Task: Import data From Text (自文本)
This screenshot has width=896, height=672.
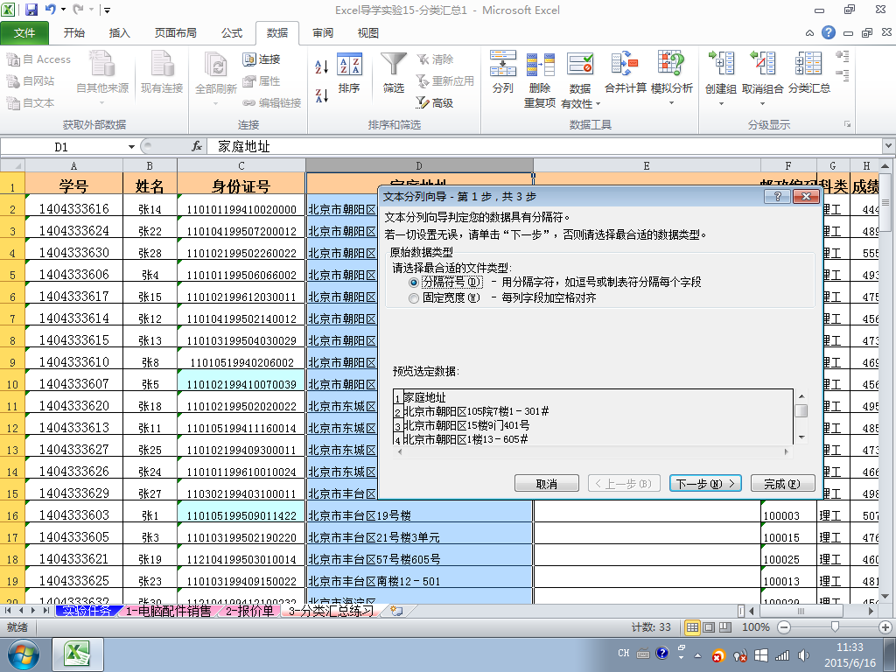Action: click(31, 103)
